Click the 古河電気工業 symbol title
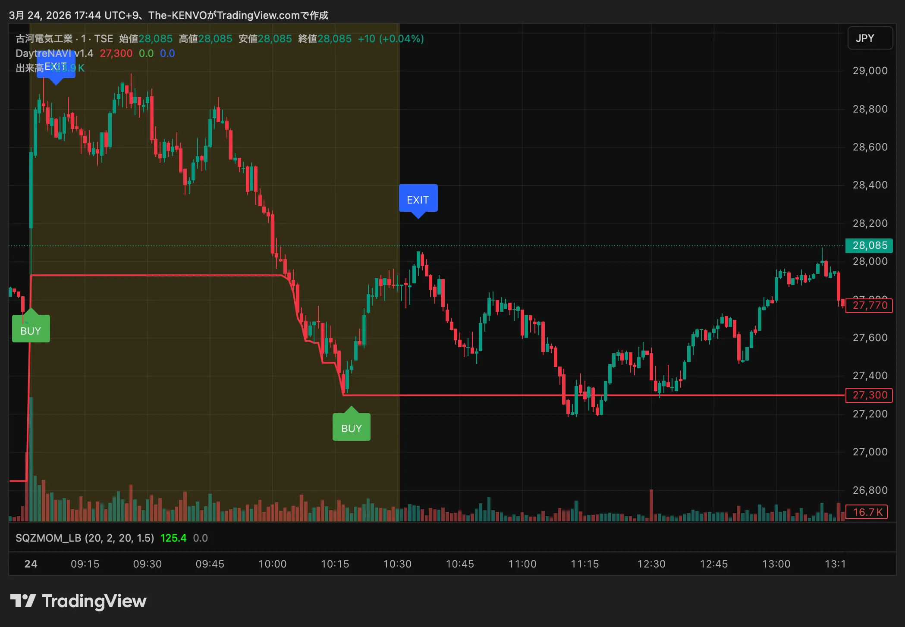905x627 pixels. 44,39
